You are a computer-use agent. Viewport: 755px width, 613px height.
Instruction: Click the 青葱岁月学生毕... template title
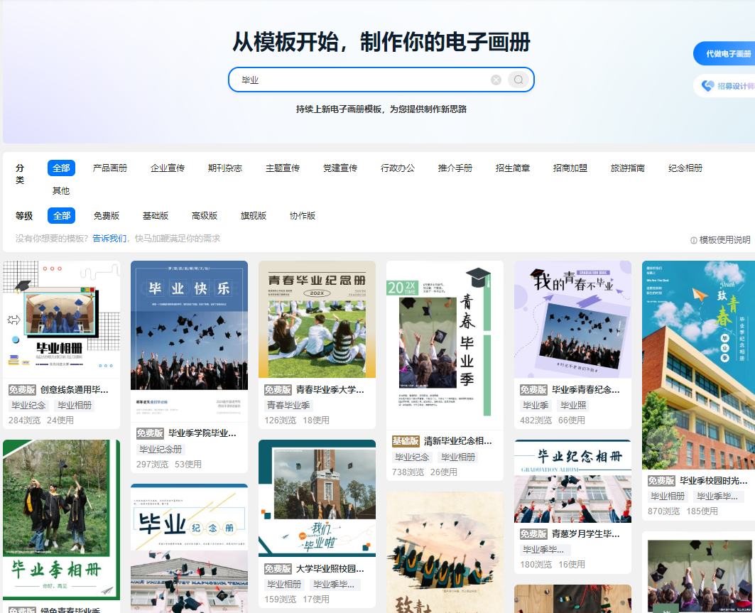(586, 534)
